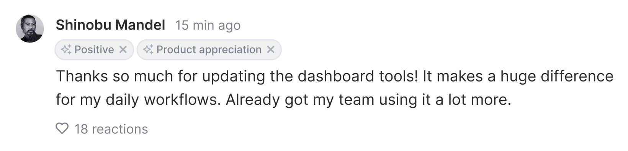Click the heart icon to like the comment

(x=62, y=128)
